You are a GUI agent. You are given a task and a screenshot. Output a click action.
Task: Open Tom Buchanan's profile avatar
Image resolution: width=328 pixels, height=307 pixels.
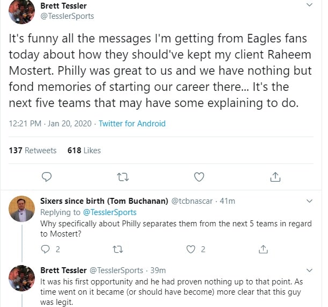22,209
